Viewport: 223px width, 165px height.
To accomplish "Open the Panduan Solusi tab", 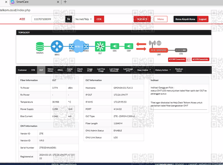I will click(x=179, y=70).
